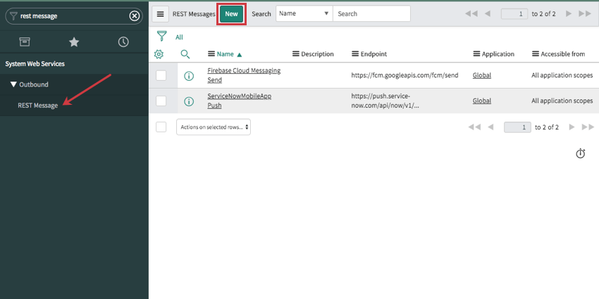Open the response time stopwatch icon
Screen dimensions: 599x299
[580, 153]
